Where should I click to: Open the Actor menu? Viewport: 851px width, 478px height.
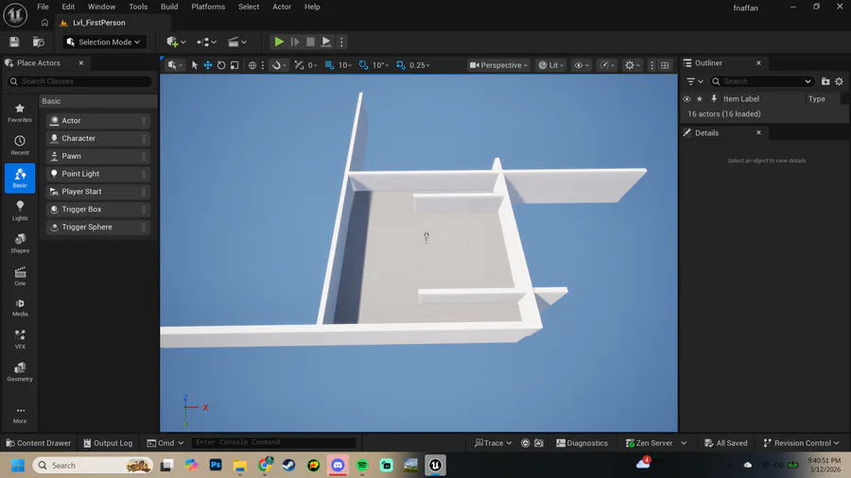[x=282, y=7]
